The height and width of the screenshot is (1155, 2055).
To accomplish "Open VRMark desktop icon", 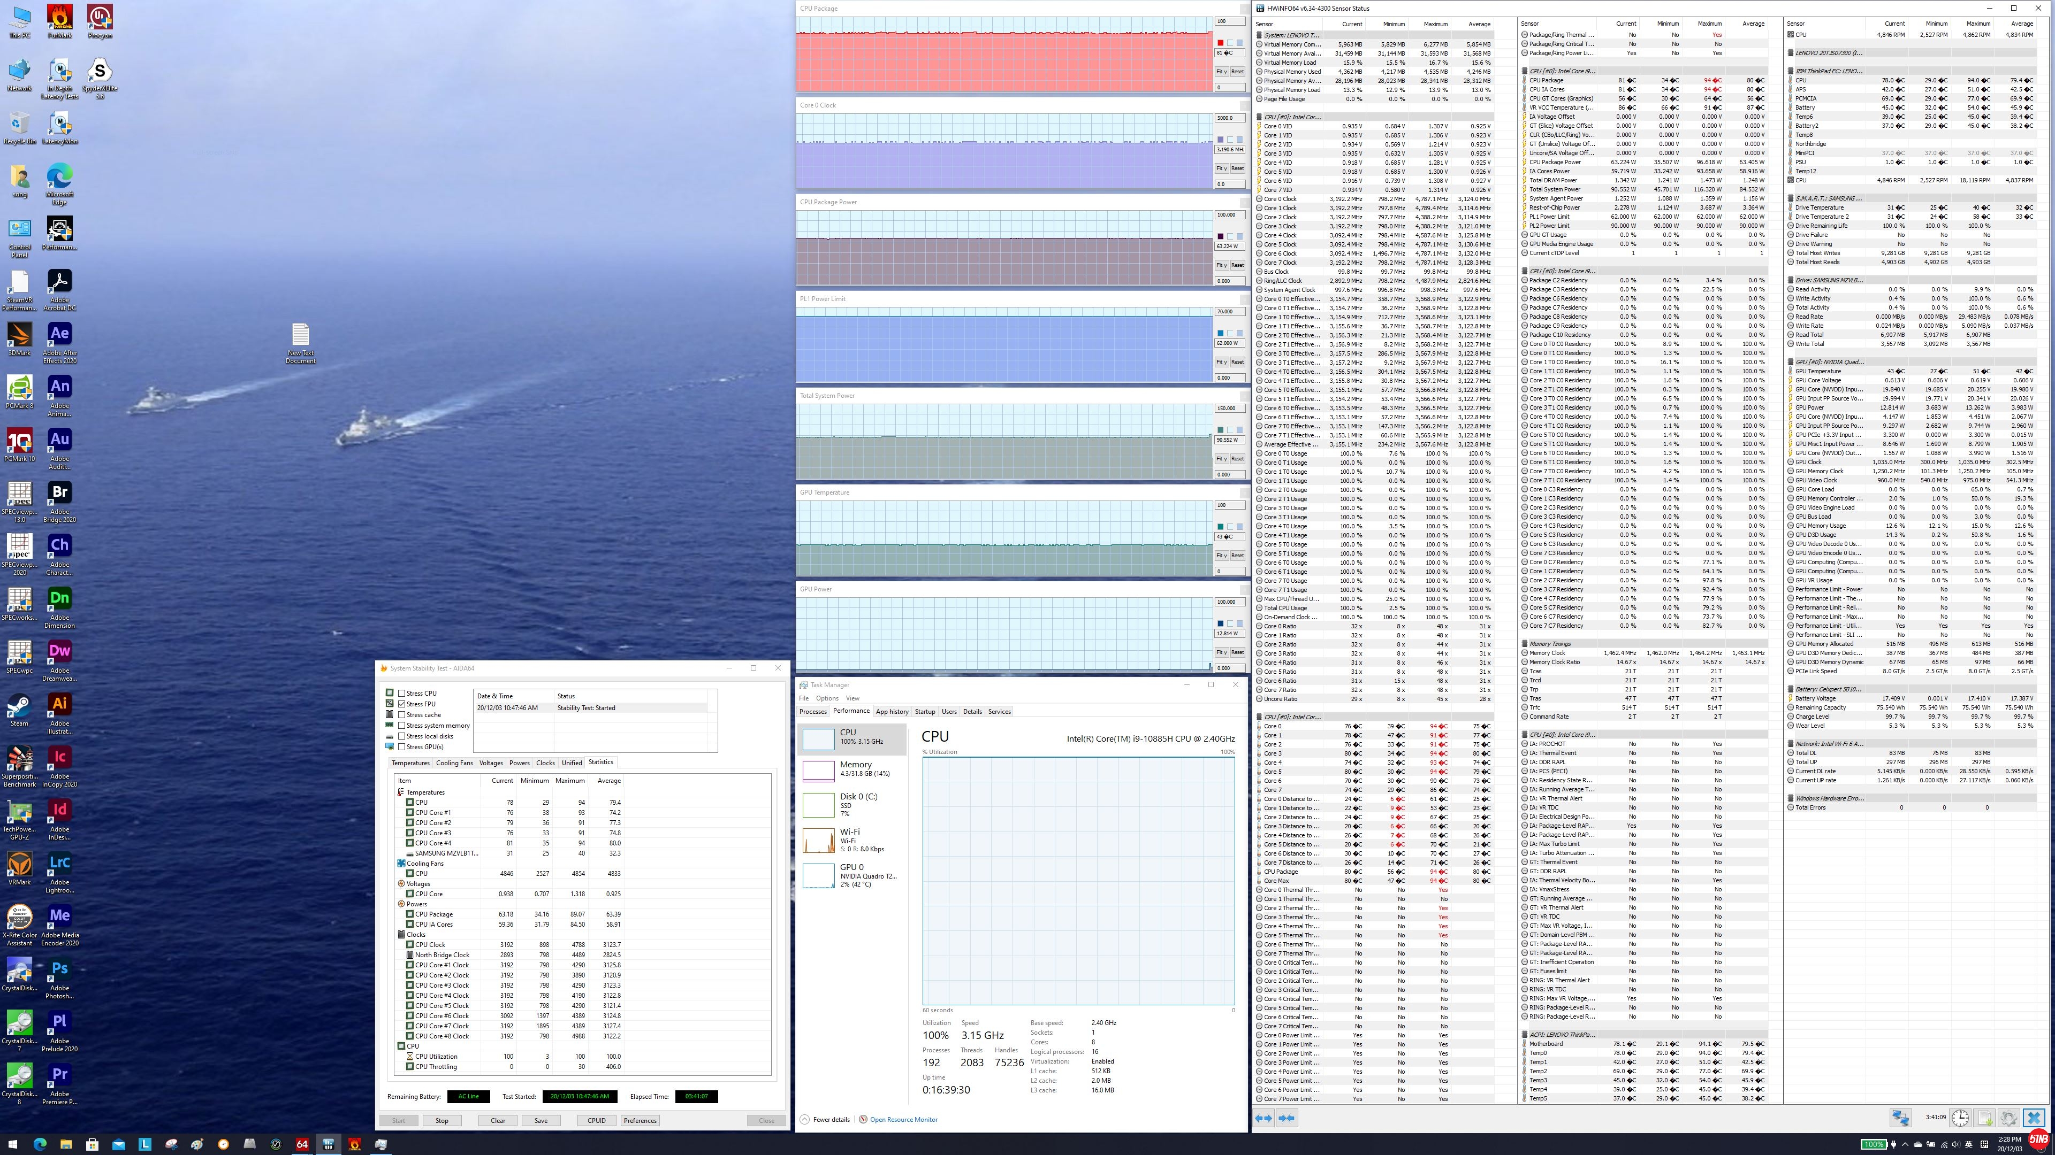I will pyautogui.click(x=19, y=868).
